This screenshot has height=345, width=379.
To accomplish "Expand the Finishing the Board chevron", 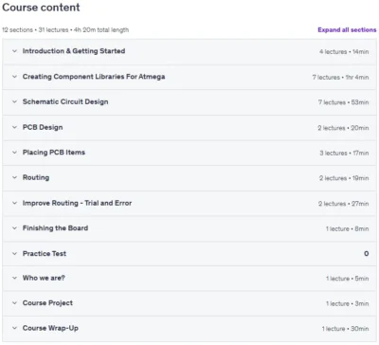I will (14, 228).
